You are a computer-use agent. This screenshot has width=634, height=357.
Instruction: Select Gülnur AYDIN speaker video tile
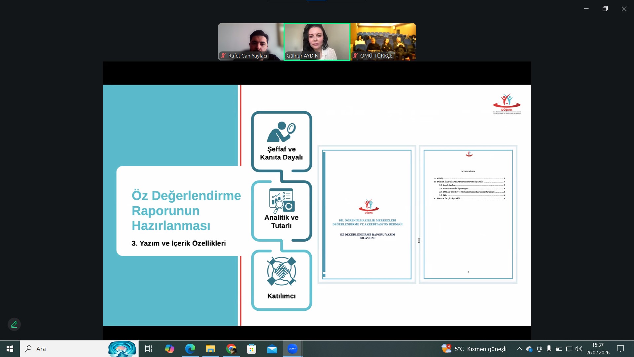(317, 42)
